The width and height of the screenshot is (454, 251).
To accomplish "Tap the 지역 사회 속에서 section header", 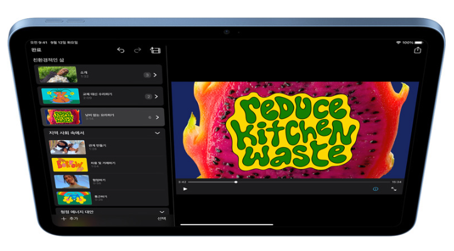I will 67,133.
